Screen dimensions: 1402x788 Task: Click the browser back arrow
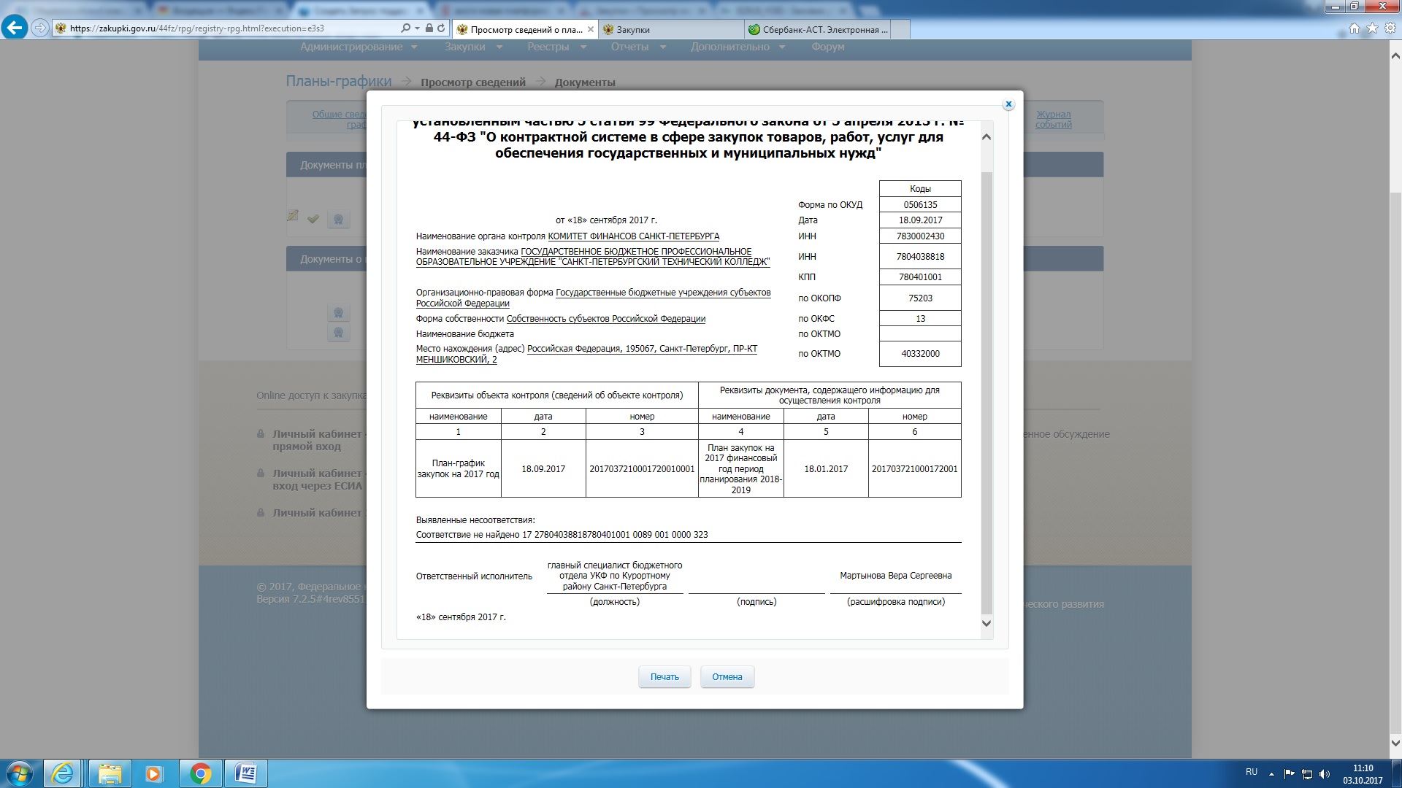[x=15, y=28]
